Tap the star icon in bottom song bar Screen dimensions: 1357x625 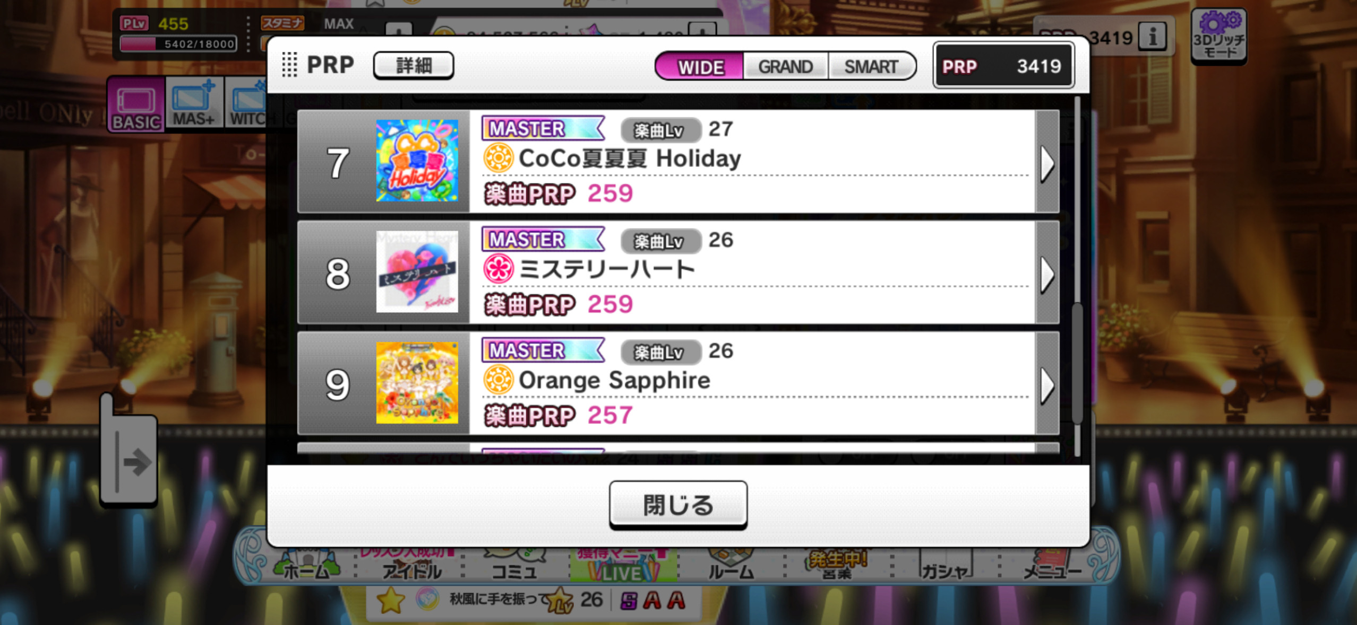point(391,600)
